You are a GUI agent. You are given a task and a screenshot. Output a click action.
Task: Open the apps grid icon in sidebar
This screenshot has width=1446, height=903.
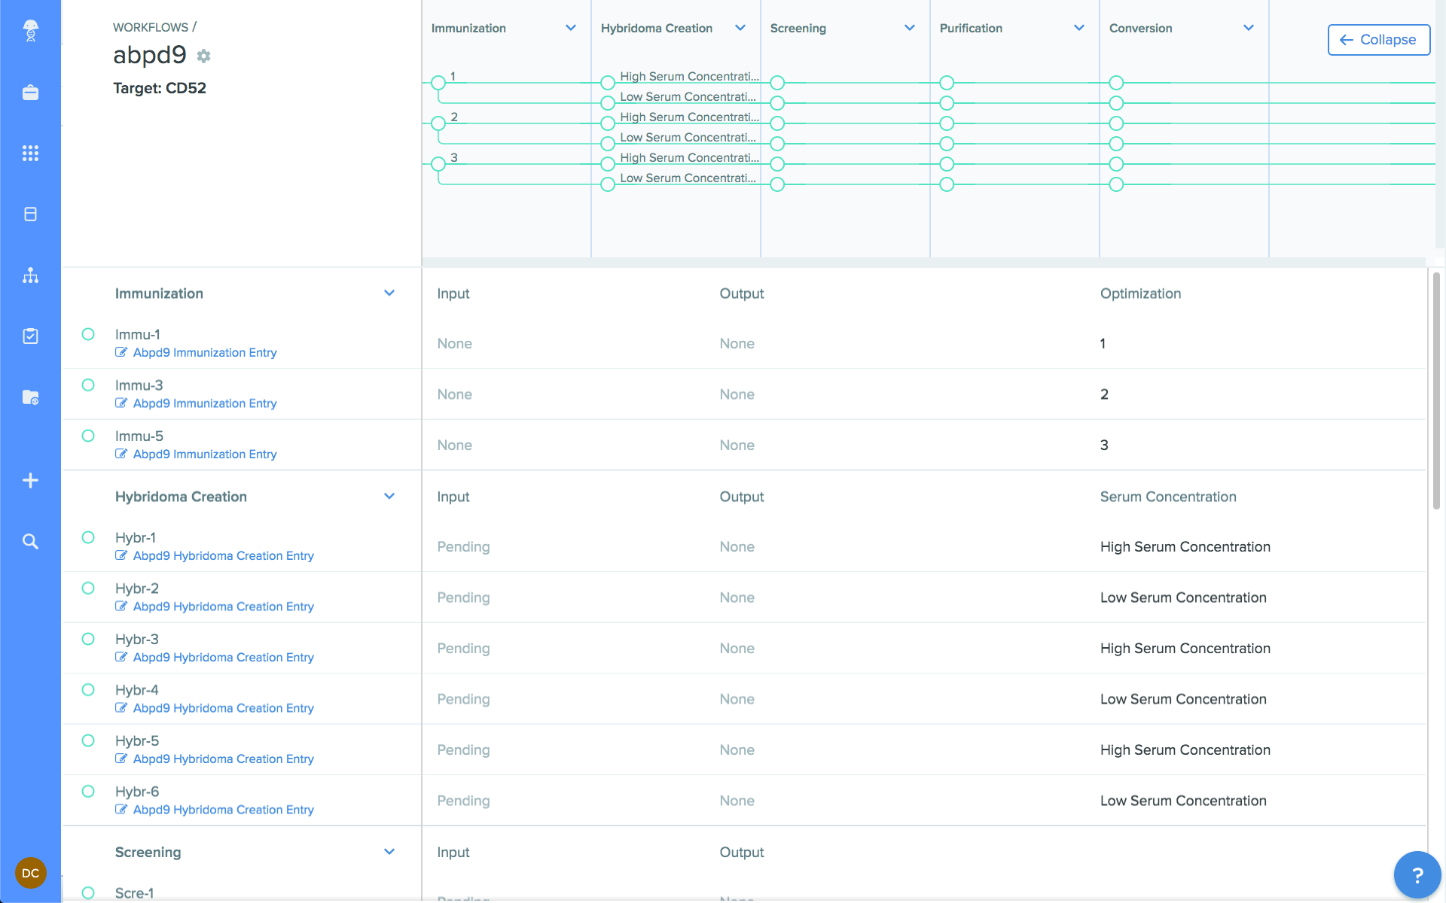pyautogui.click(x=30, y=153)
